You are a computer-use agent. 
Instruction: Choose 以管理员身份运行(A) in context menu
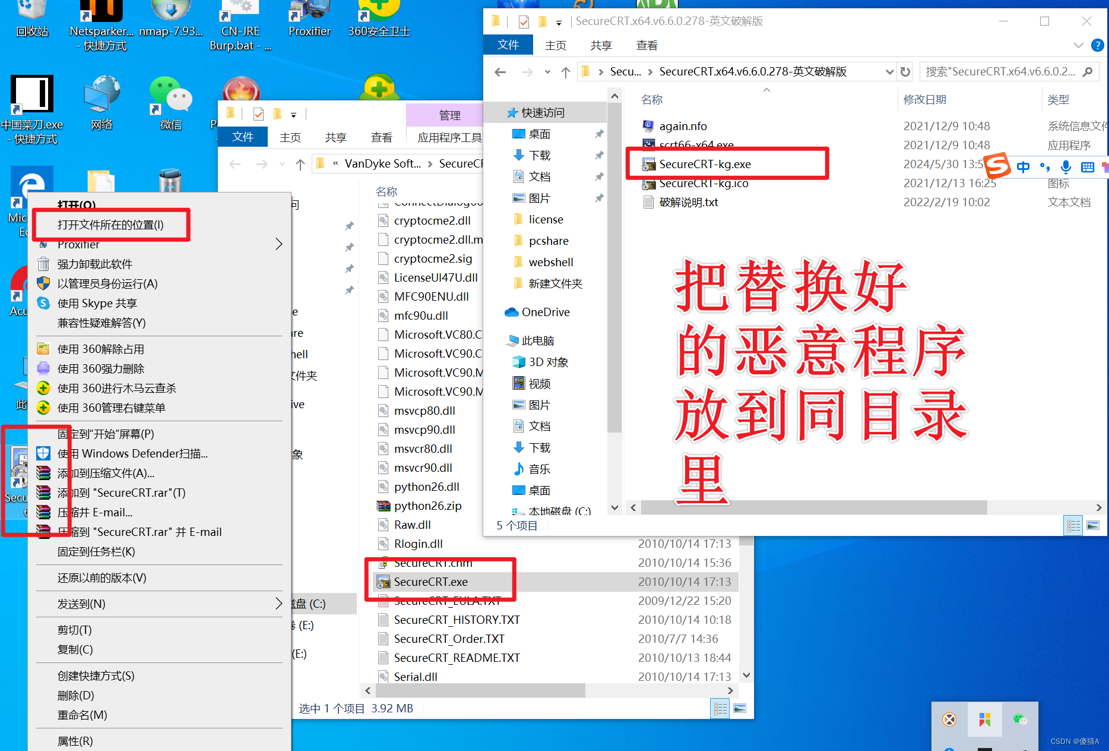[107, 283]
